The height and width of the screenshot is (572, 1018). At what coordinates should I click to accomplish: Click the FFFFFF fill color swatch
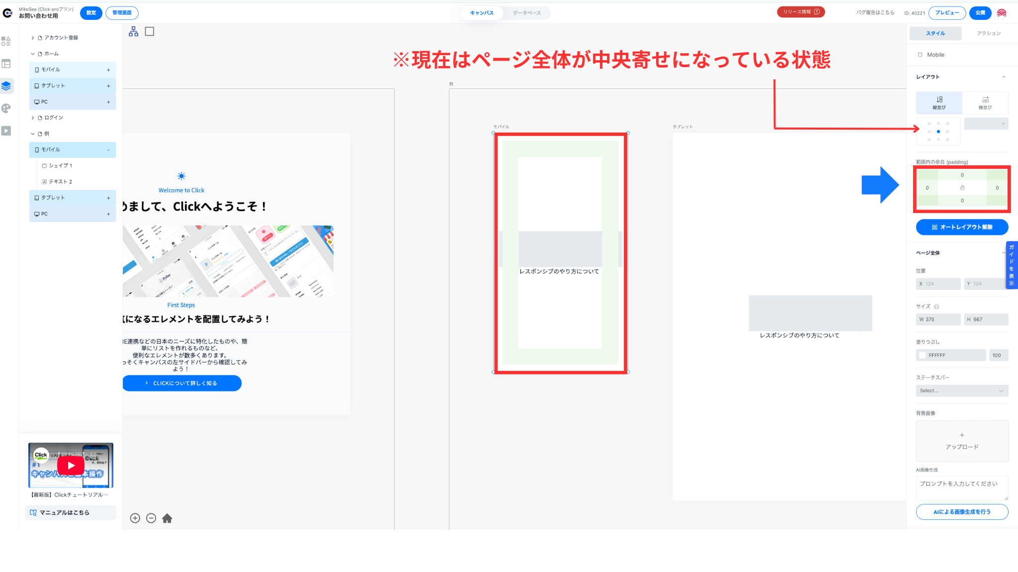[x=923, y=356]
